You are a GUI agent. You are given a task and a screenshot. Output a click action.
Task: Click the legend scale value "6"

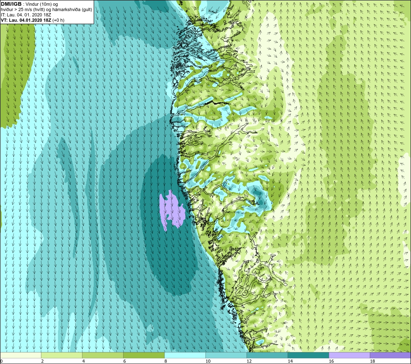click(x=125, y=362)
